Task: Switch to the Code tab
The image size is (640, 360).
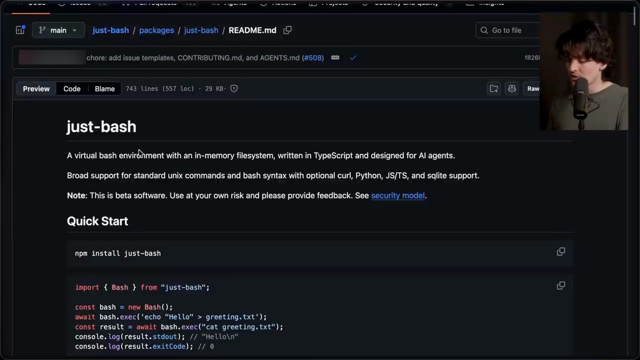Action: pos(71,88)
